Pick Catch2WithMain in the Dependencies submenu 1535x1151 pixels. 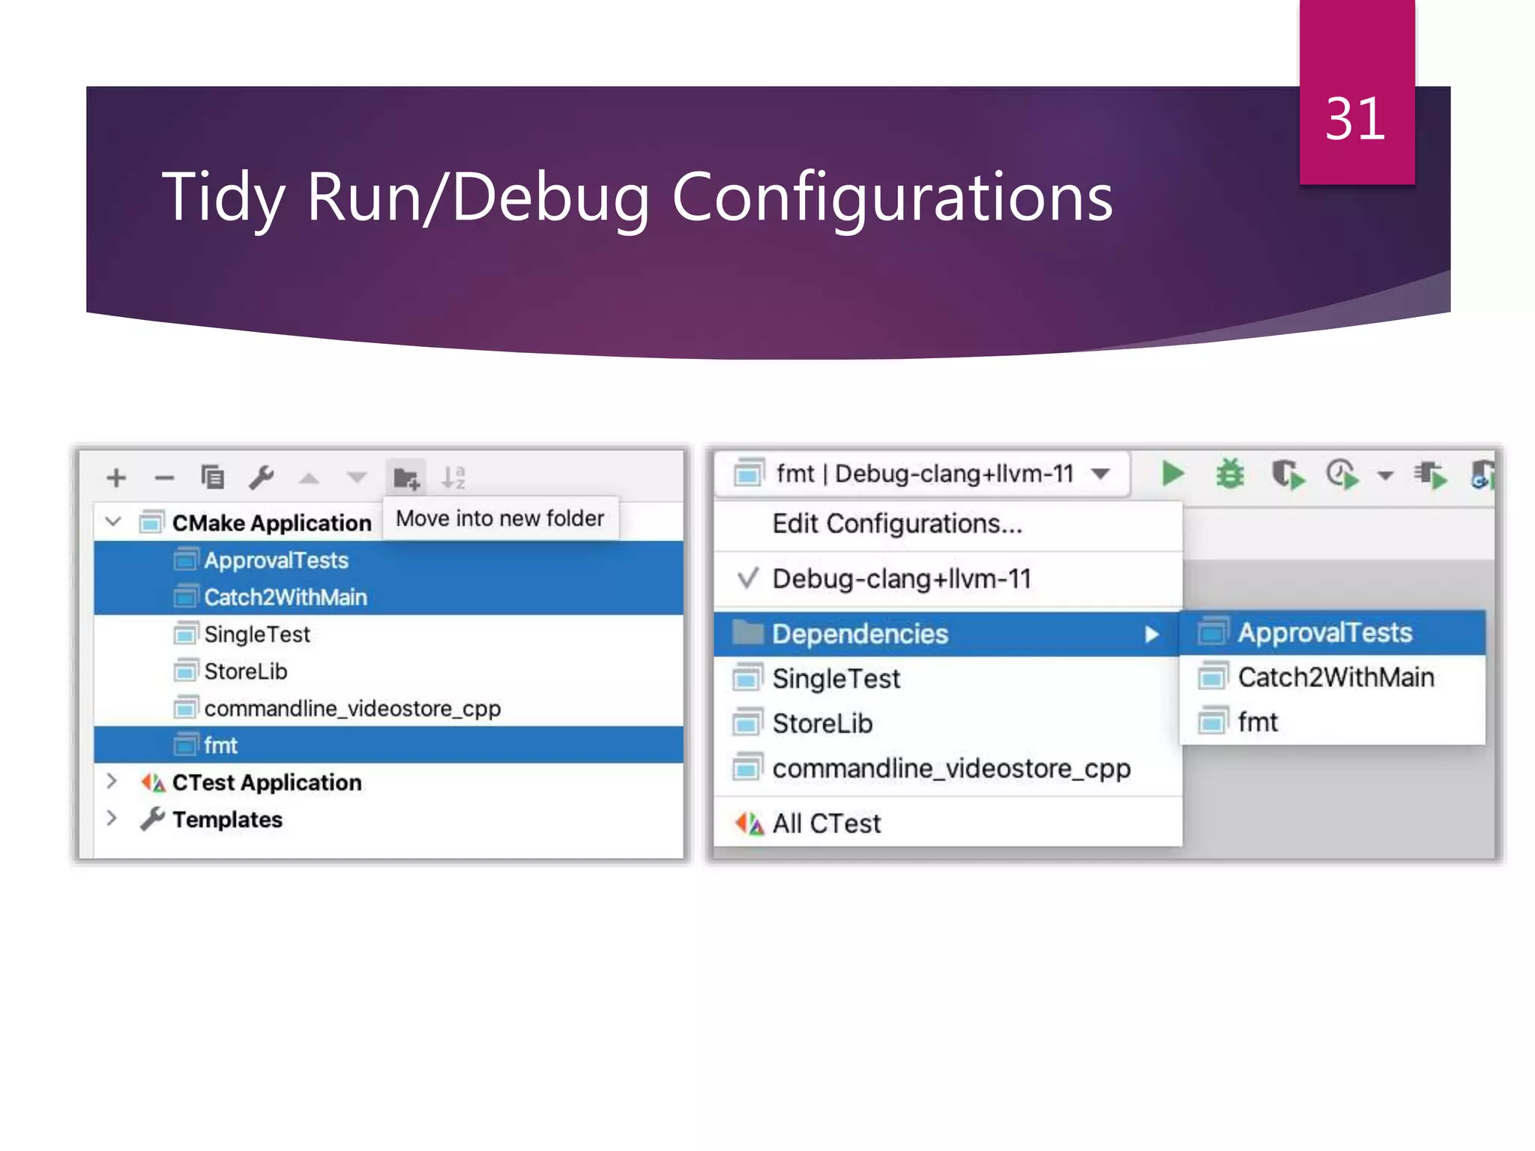point(1333,677)
